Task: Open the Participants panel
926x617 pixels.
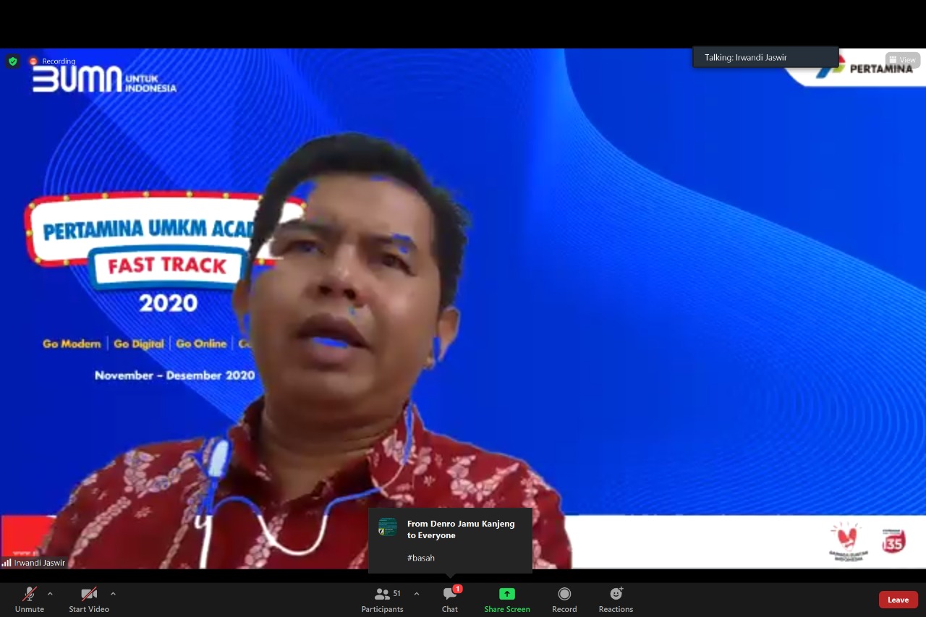Action: 383,600
